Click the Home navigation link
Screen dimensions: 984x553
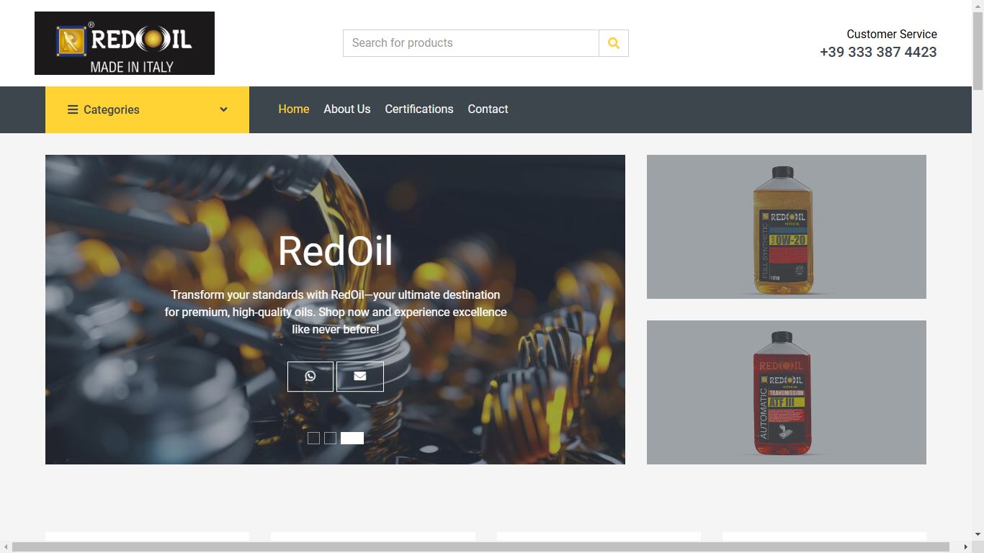click(294, 109)
